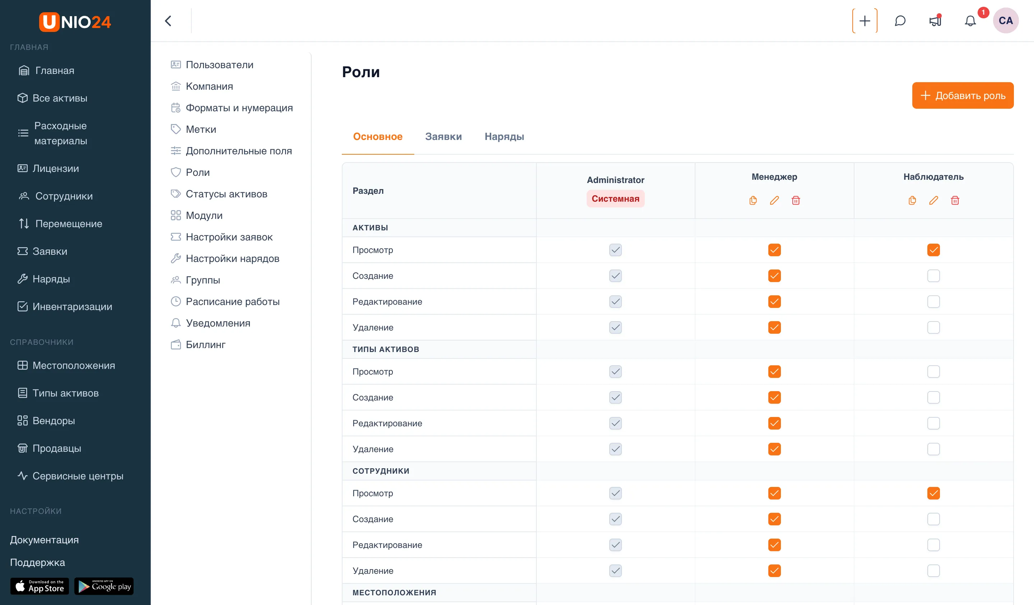Open the chat bubble icon in the header
Image resolution: width=1034 pixels, height=605 pixels.
tap(900, 20)
